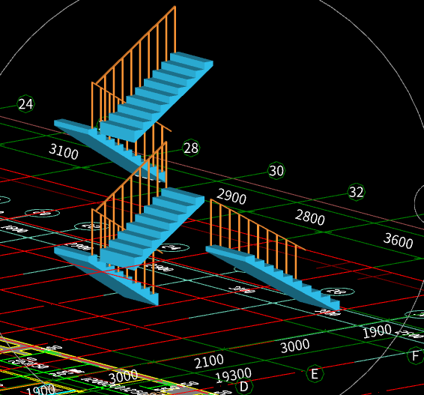Viewport: 424px width, 395px height.
Task: Select the 3100 dimension text
Action: (x=64, y=151)
